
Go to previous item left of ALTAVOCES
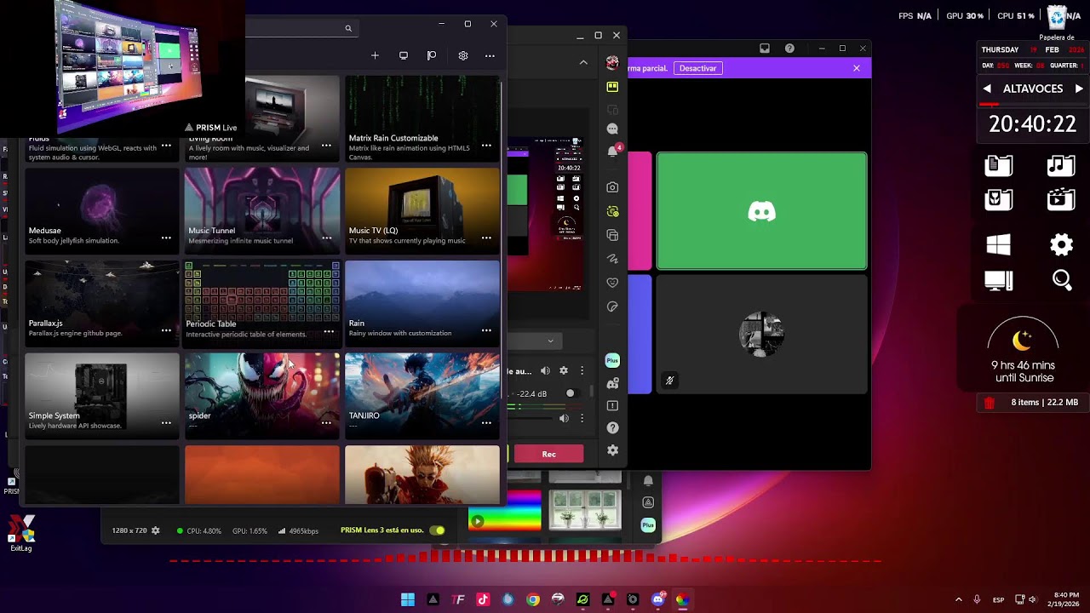click(987, 89)
